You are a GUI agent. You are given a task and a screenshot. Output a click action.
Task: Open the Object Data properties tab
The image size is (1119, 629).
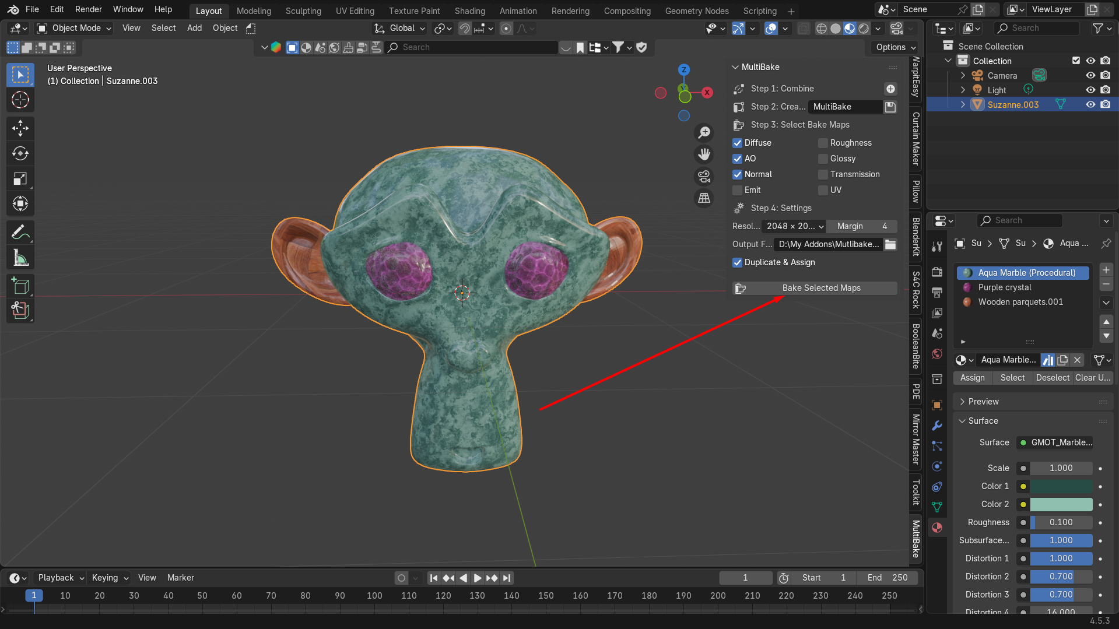937,507
